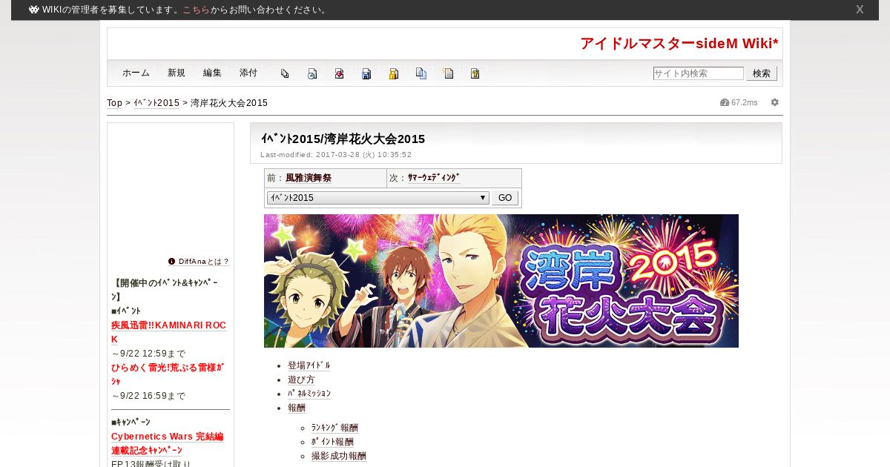The height and width of the screenshot is (467, 890).
Task: Jump to the ﾗﾝｷﾝｸﾞ報酬 subsection
Action: coord(334,428)
